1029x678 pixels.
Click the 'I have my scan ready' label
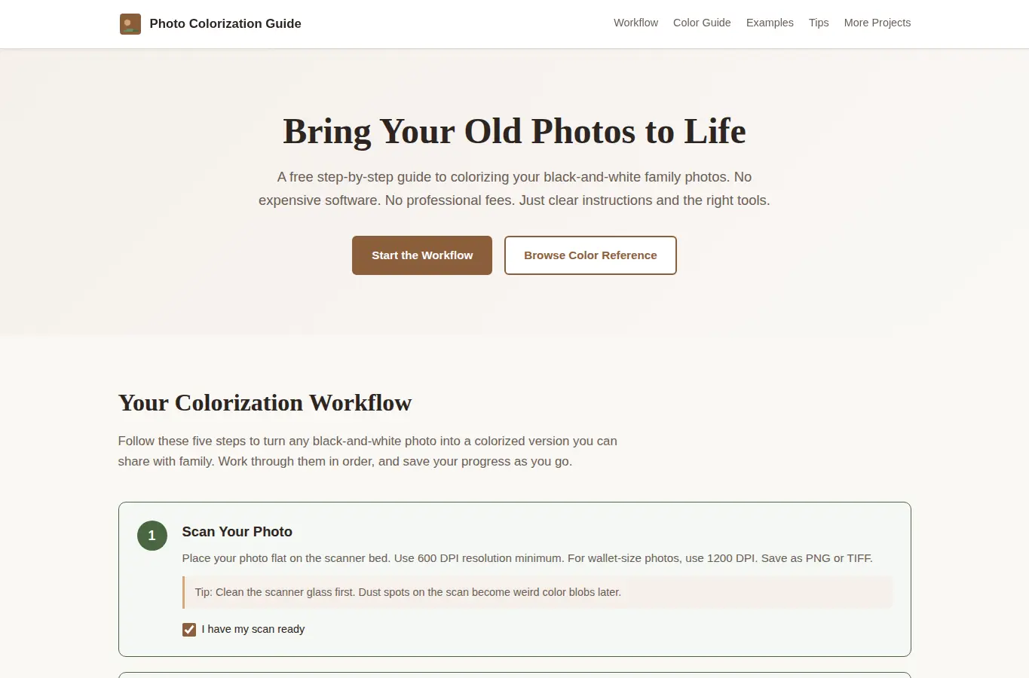253,629
